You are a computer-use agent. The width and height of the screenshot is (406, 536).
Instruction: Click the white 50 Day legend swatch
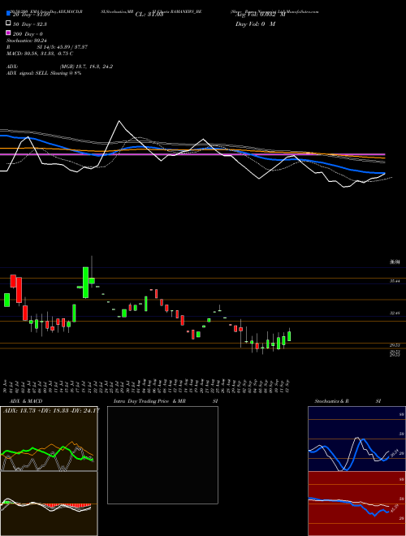tap(8, 24)
